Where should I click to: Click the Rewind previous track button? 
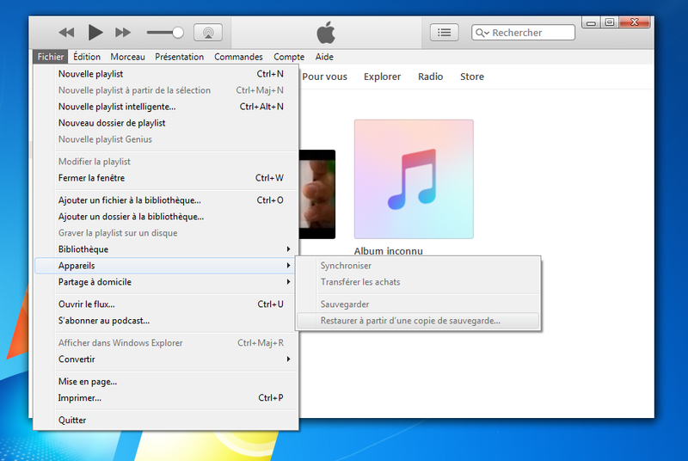tap(66, 33)
